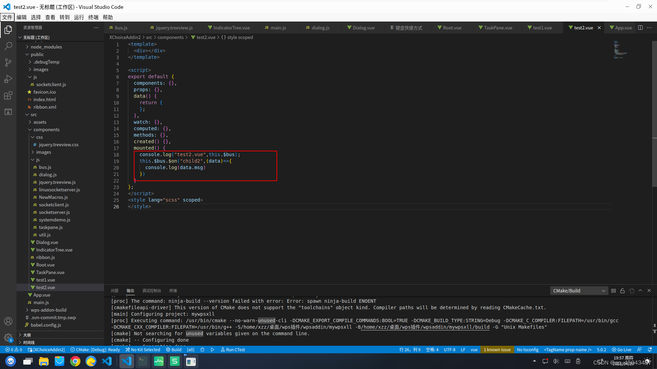Image resolution: width=657 pixels, height=369 pixels.
Task: Open the CMake/Build output channel dropdown
Action: 579,291
